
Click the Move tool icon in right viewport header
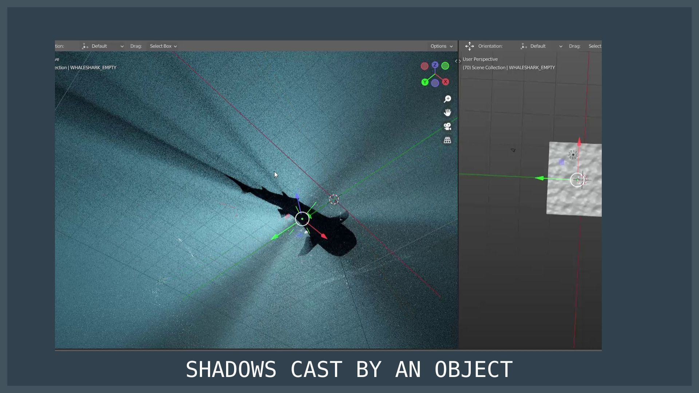click(469, 46)
